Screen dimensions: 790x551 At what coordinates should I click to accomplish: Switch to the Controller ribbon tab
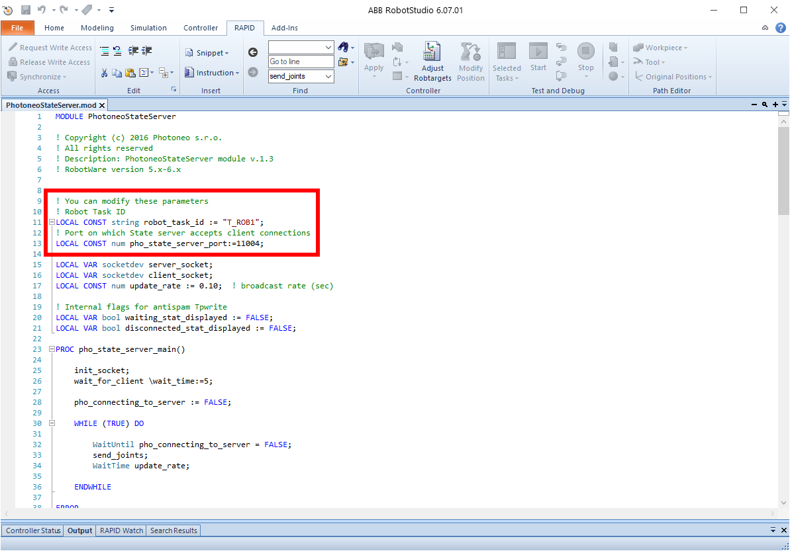tap(201, 28)
